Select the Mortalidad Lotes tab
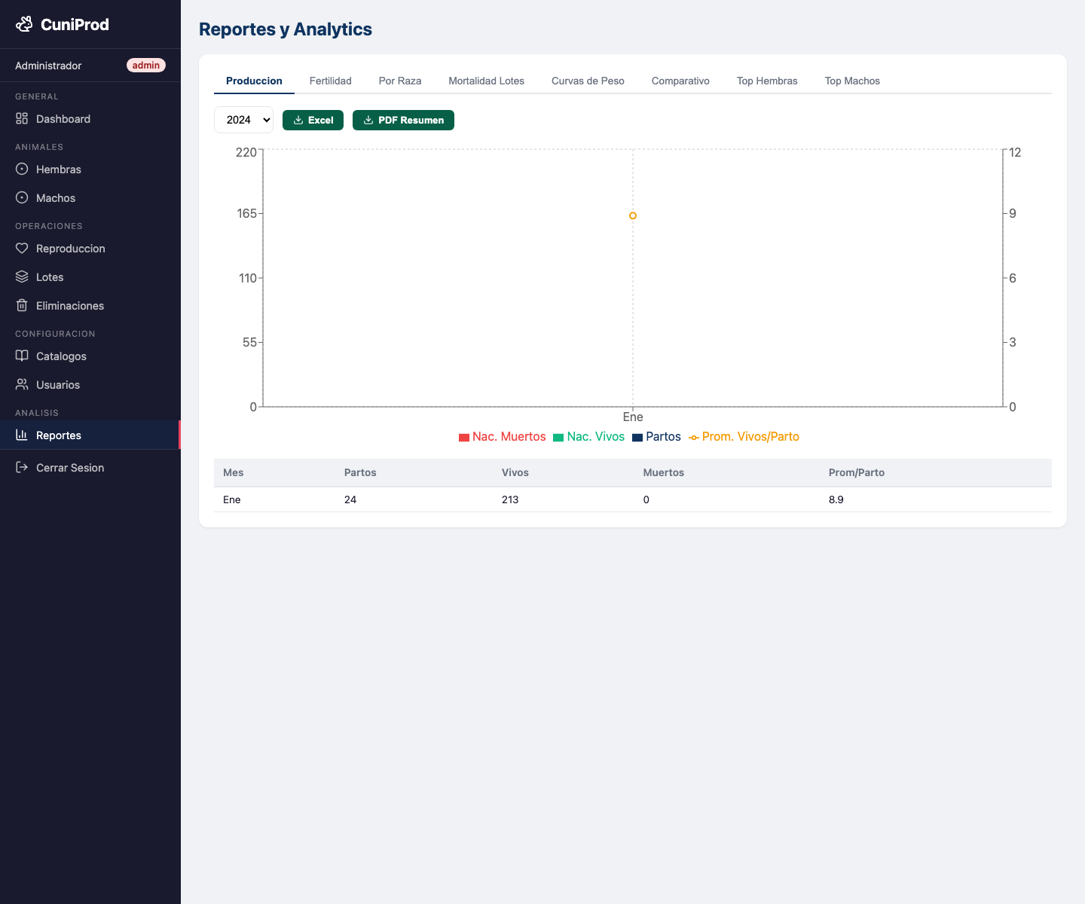Screen dimensions: 1085x904 (x=486, y=81)
